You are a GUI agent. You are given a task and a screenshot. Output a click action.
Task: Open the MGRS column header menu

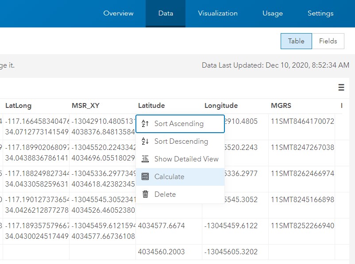tap(280, 106)
